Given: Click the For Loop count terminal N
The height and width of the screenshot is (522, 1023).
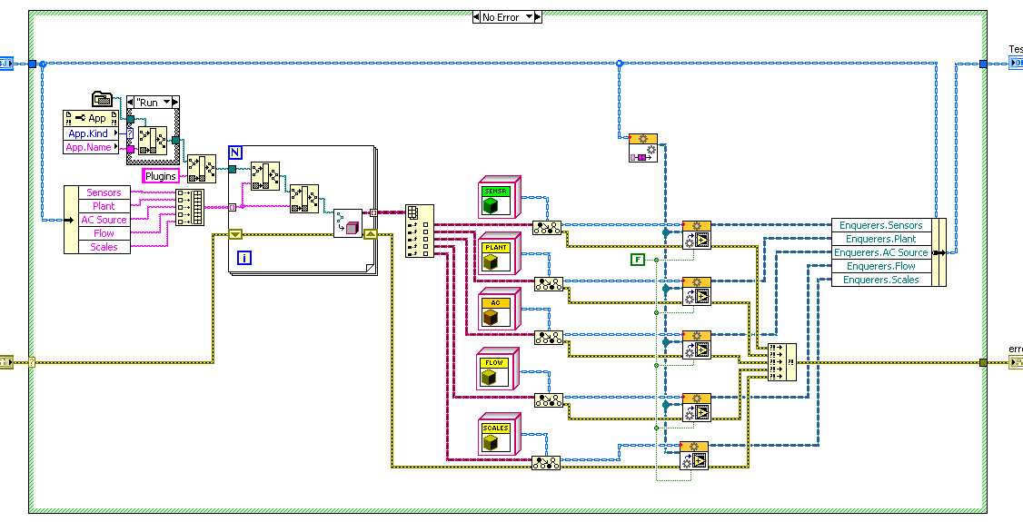Looking at the screenshot, I should tap(235, 152).
